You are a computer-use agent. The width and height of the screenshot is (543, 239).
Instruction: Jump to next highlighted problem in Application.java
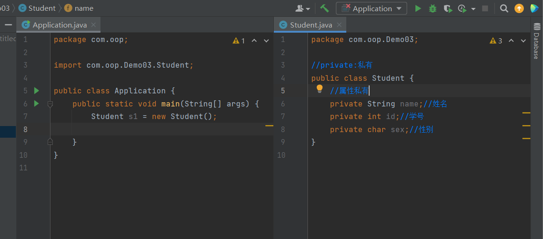coord(266,41)
